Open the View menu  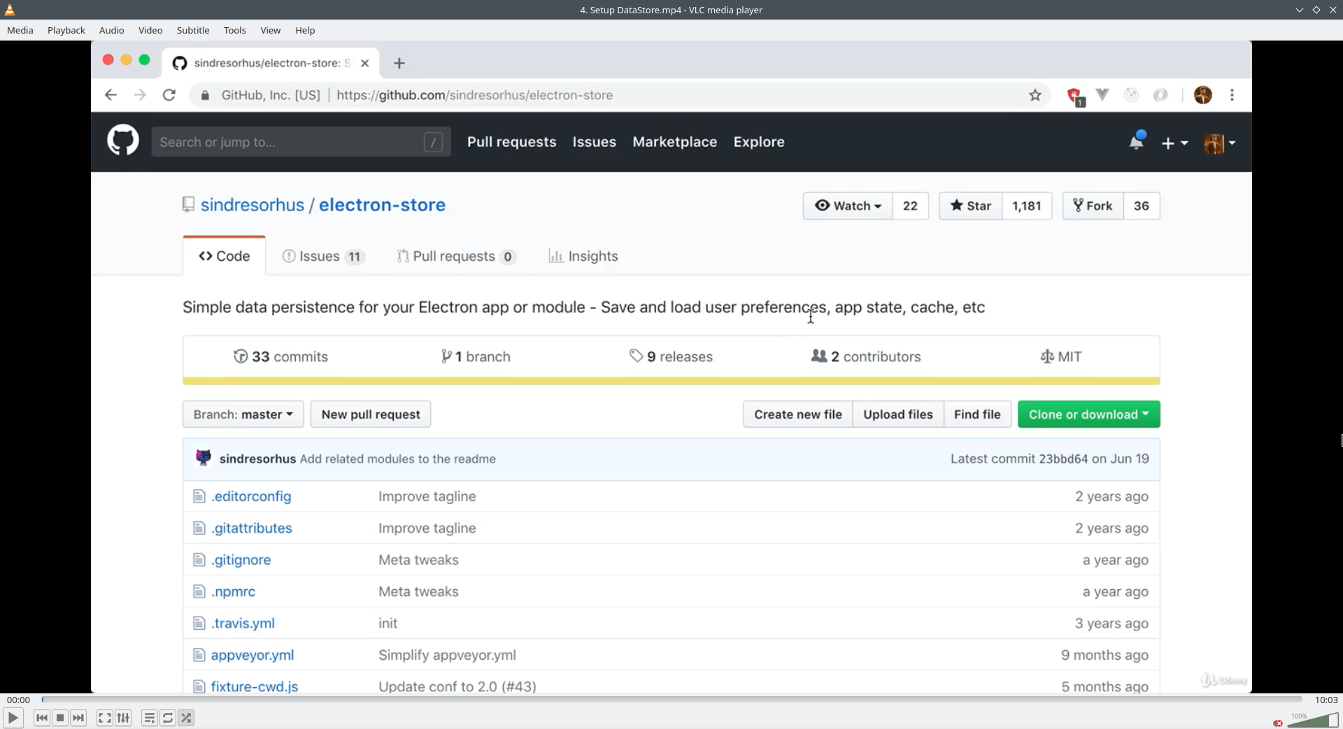(271, 30)
